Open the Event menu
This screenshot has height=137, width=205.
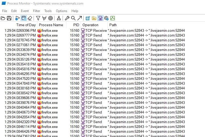click(x=25, y=11)
